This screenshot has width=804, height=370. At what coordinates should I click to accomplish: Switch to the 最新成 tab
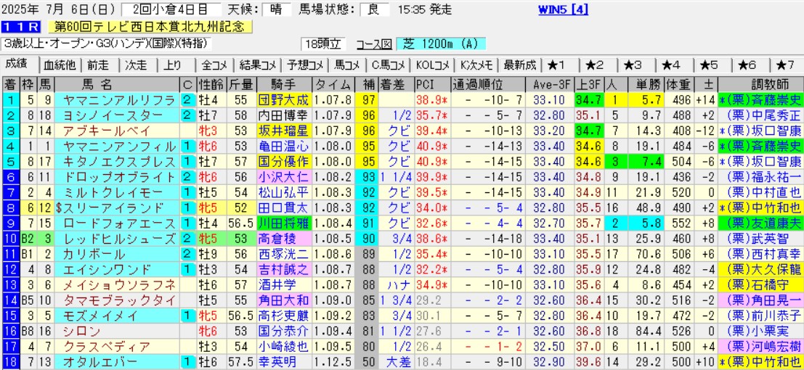pyautogui.click(x=519, y=64)
